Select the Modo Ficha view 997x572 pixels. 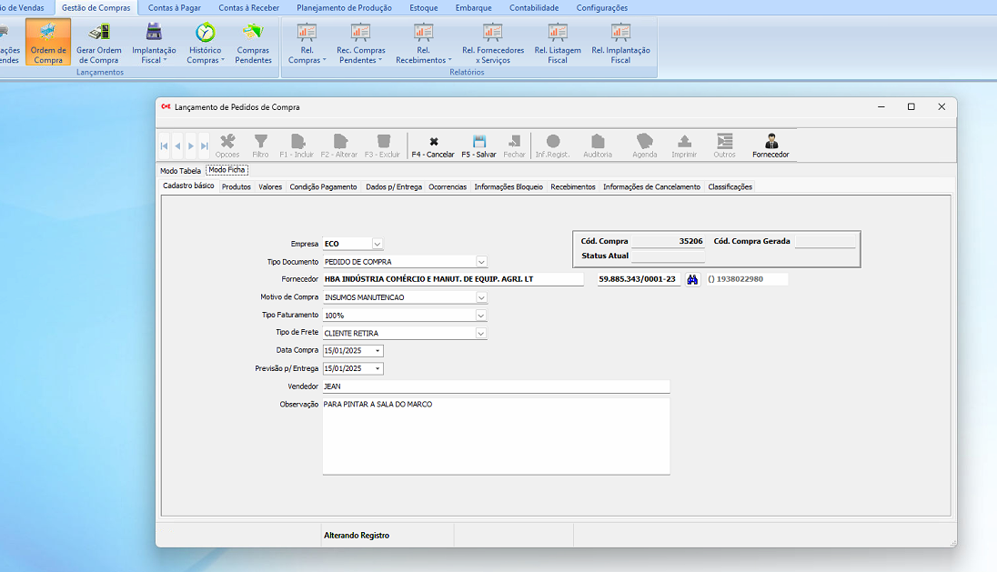(x=227, y=170)
